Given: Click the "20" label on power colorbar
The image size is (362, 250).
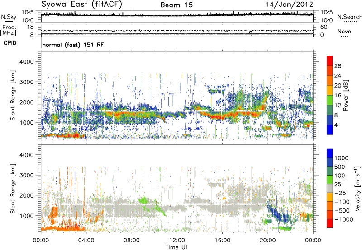Looking at the screenshot, I should pyautogui.click(x=338, y=86).
